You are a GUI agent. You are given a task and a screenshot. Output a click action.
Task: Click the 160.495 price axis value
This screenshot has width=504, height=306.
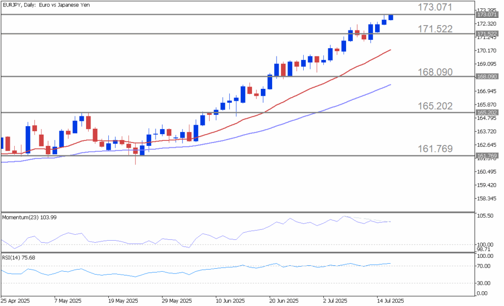click(486, 171)
